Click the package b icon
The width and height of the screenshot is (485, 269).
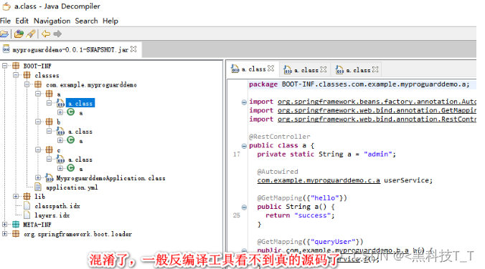[x=50, y=122]
